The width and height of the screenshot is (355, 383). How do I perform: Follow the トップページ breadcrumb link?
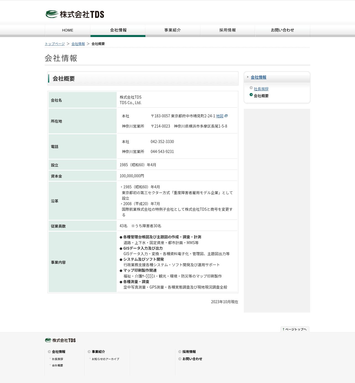(x=55, y=44)
